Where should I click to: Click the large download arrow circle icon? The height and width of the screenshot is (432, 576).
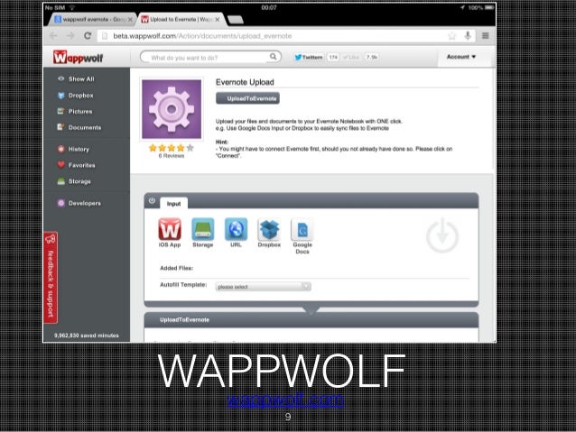click(442, 235)
